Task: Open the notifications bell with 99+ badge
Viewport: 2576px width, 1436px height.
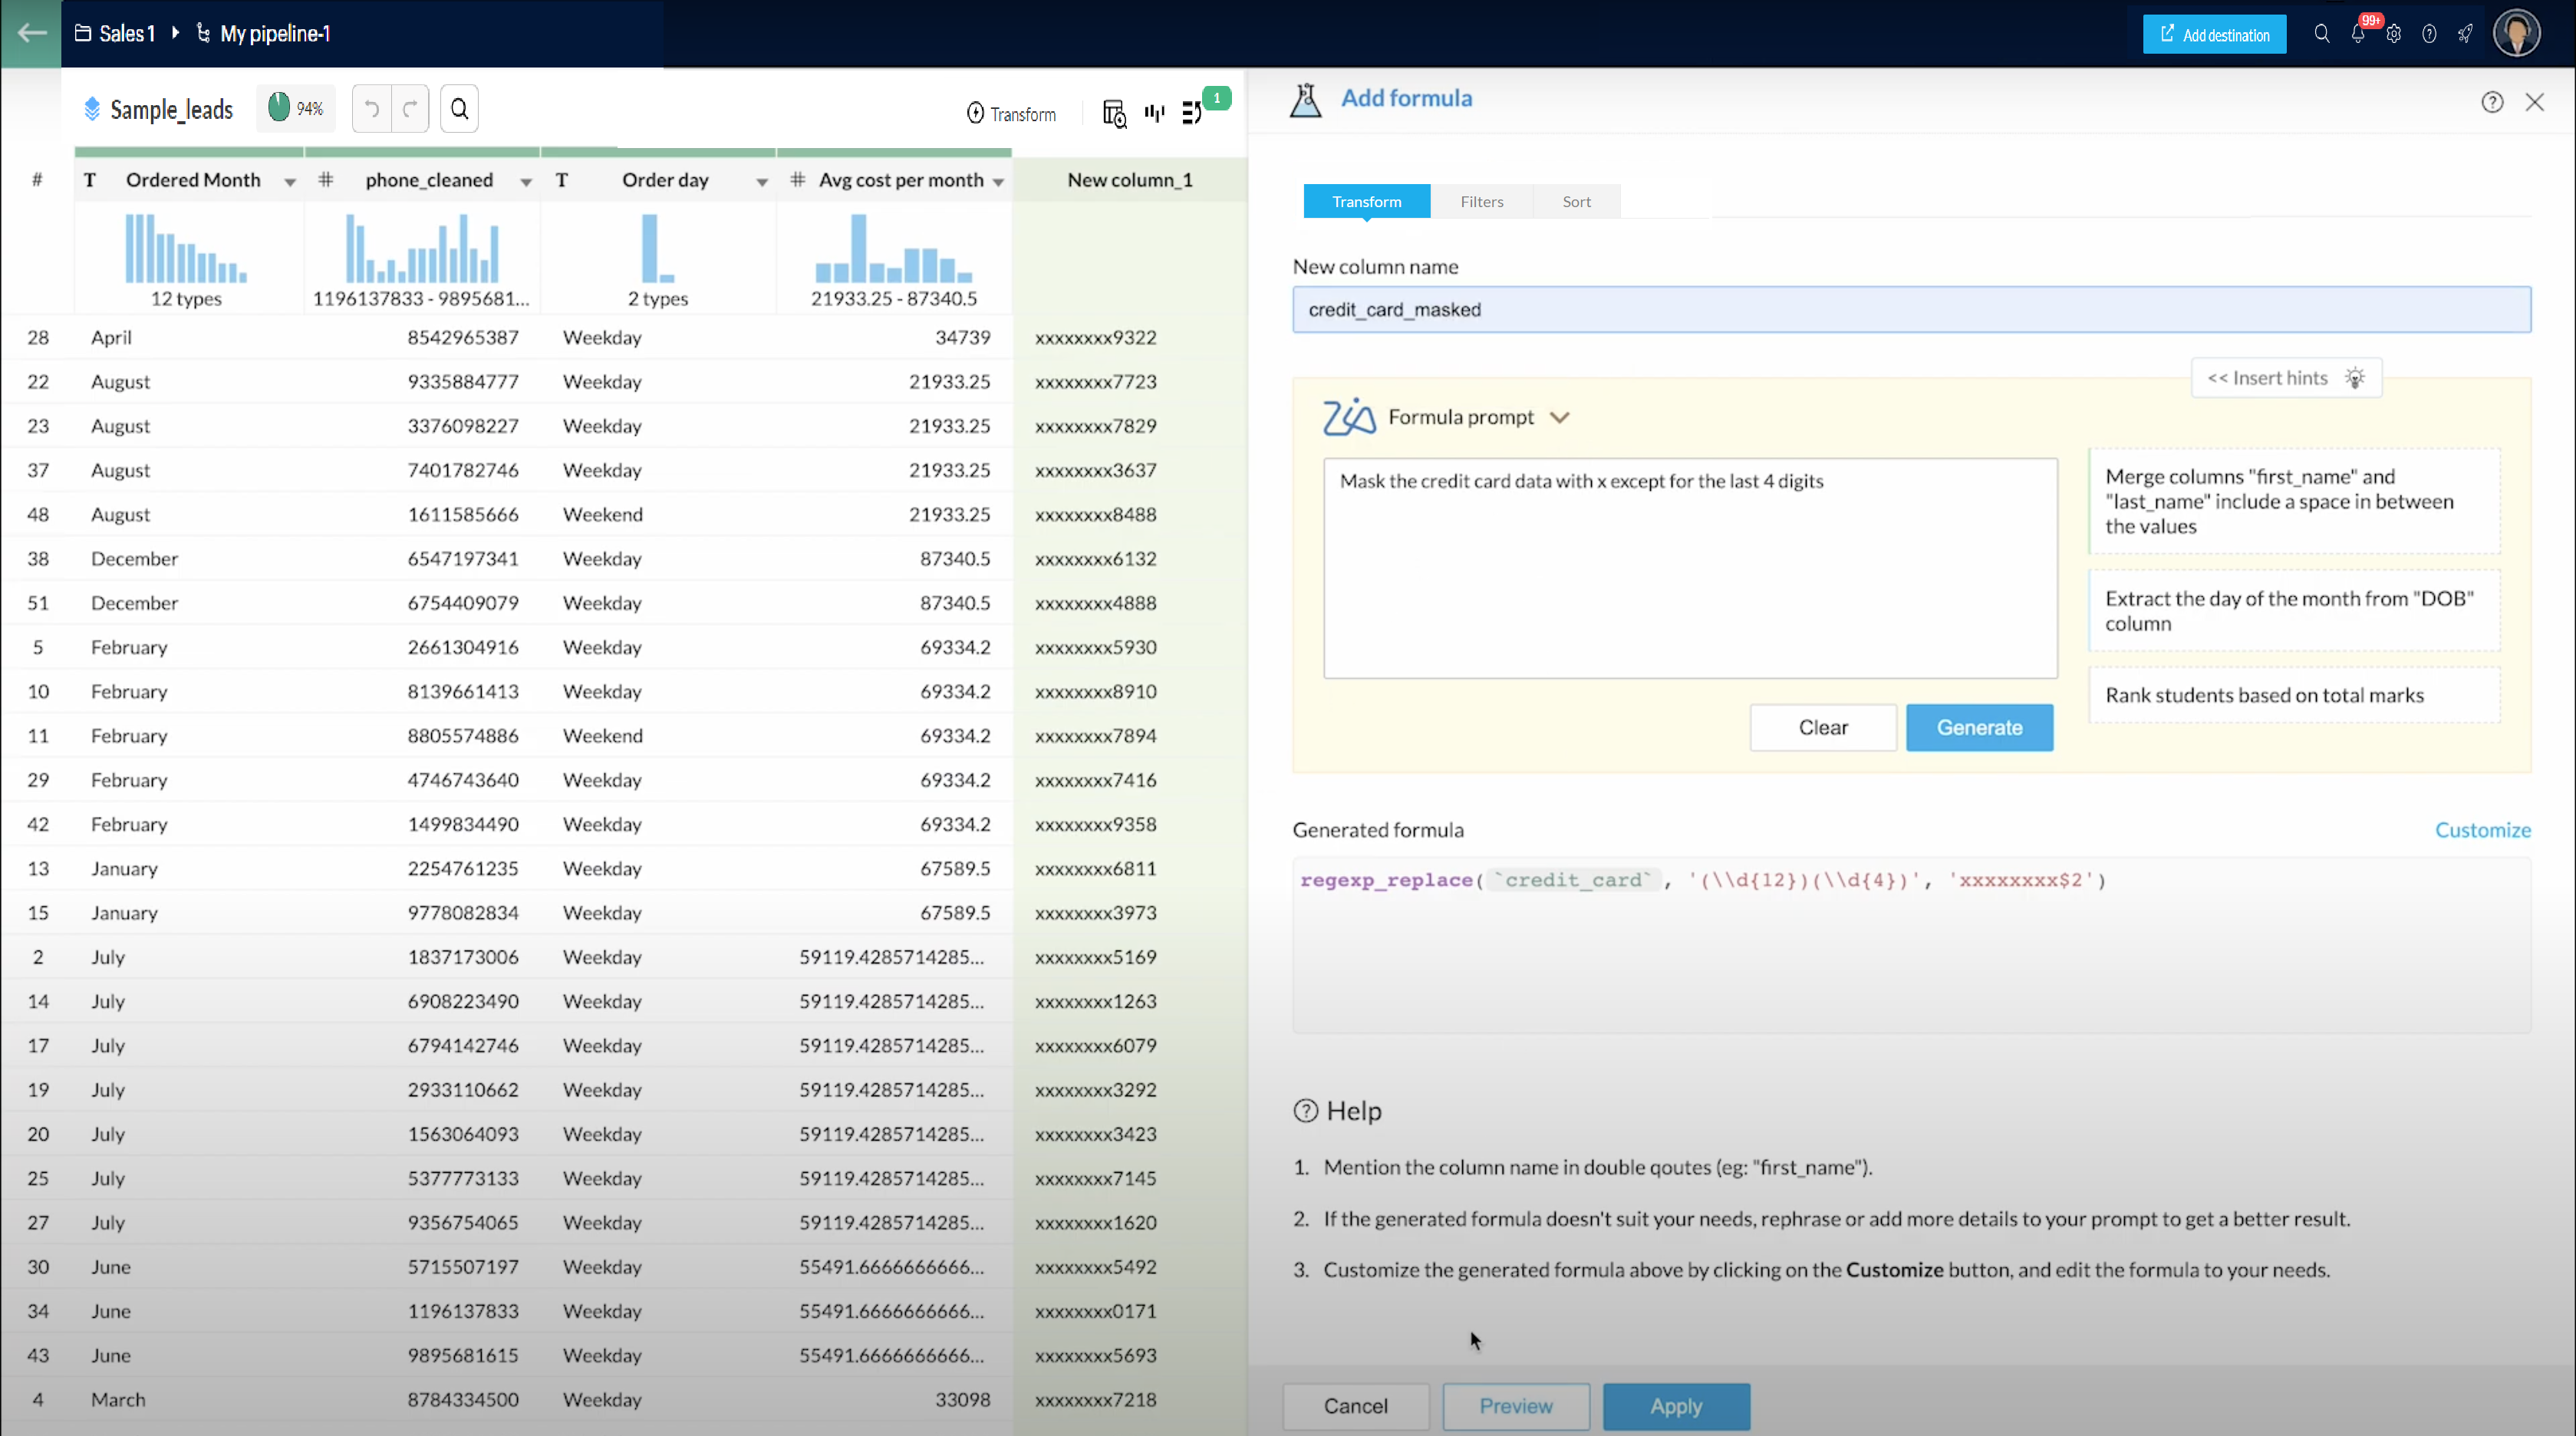Action: pos(2358,34)
